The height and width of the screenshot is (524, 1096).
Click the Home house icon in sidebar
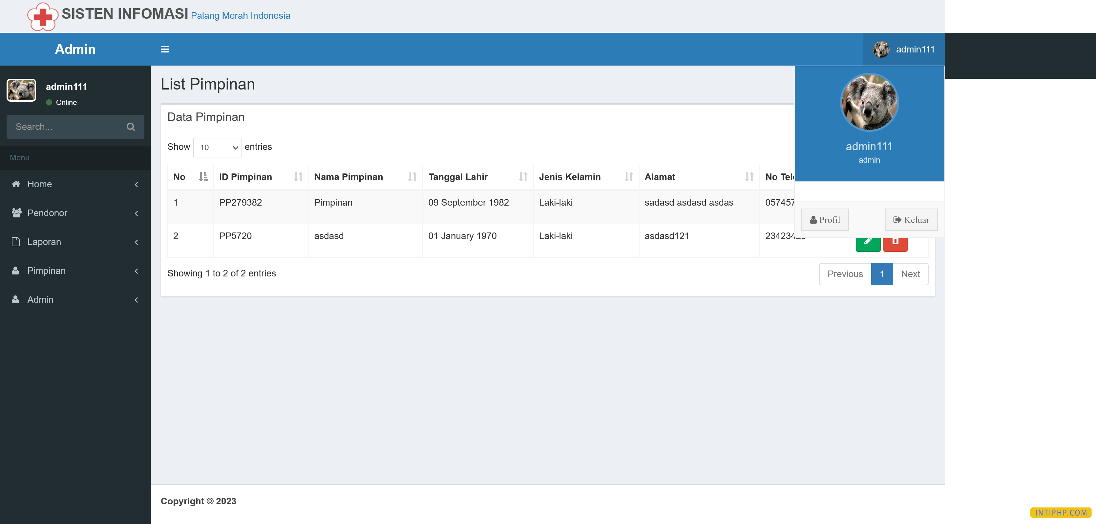[x=16, y=184]
